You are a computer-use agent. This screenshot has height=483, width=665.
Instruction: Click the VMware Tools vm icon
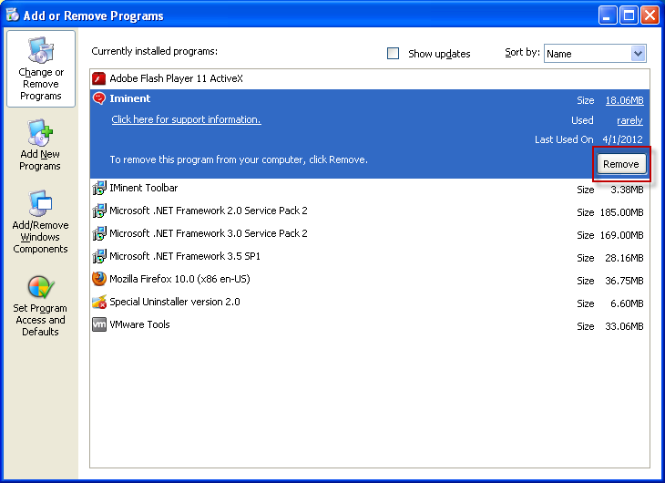coord(99,324)
